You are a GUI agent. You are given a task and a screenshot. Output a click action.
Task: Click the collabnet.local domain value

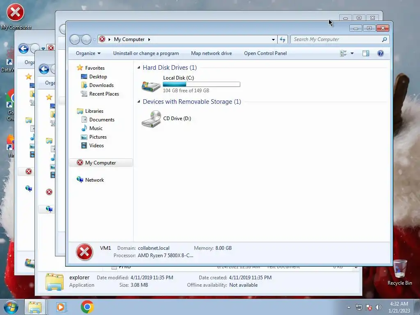pos(153,248)
